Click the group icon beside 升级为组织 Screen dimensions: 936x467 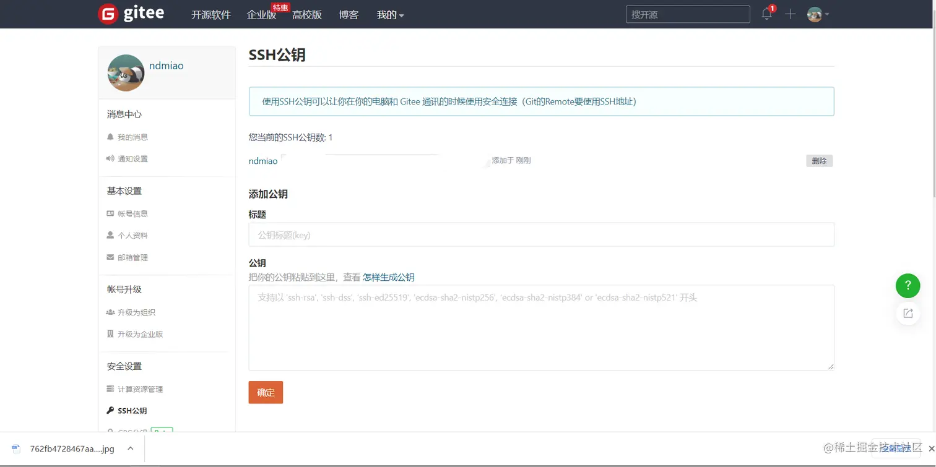(110, 312)
